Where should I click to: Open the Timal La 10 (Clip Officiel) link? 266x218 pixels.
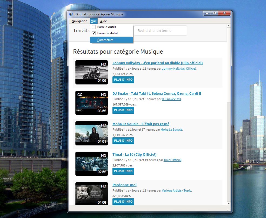pos(134,154)
